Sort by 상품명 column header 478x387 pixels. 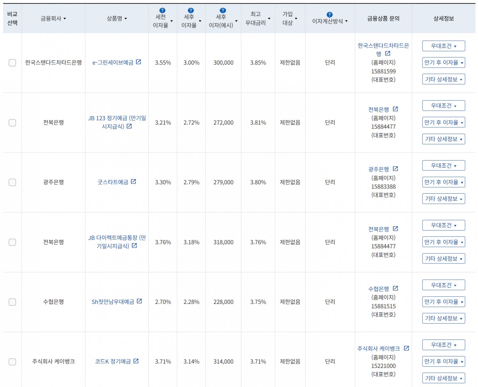tap(117, 18)
